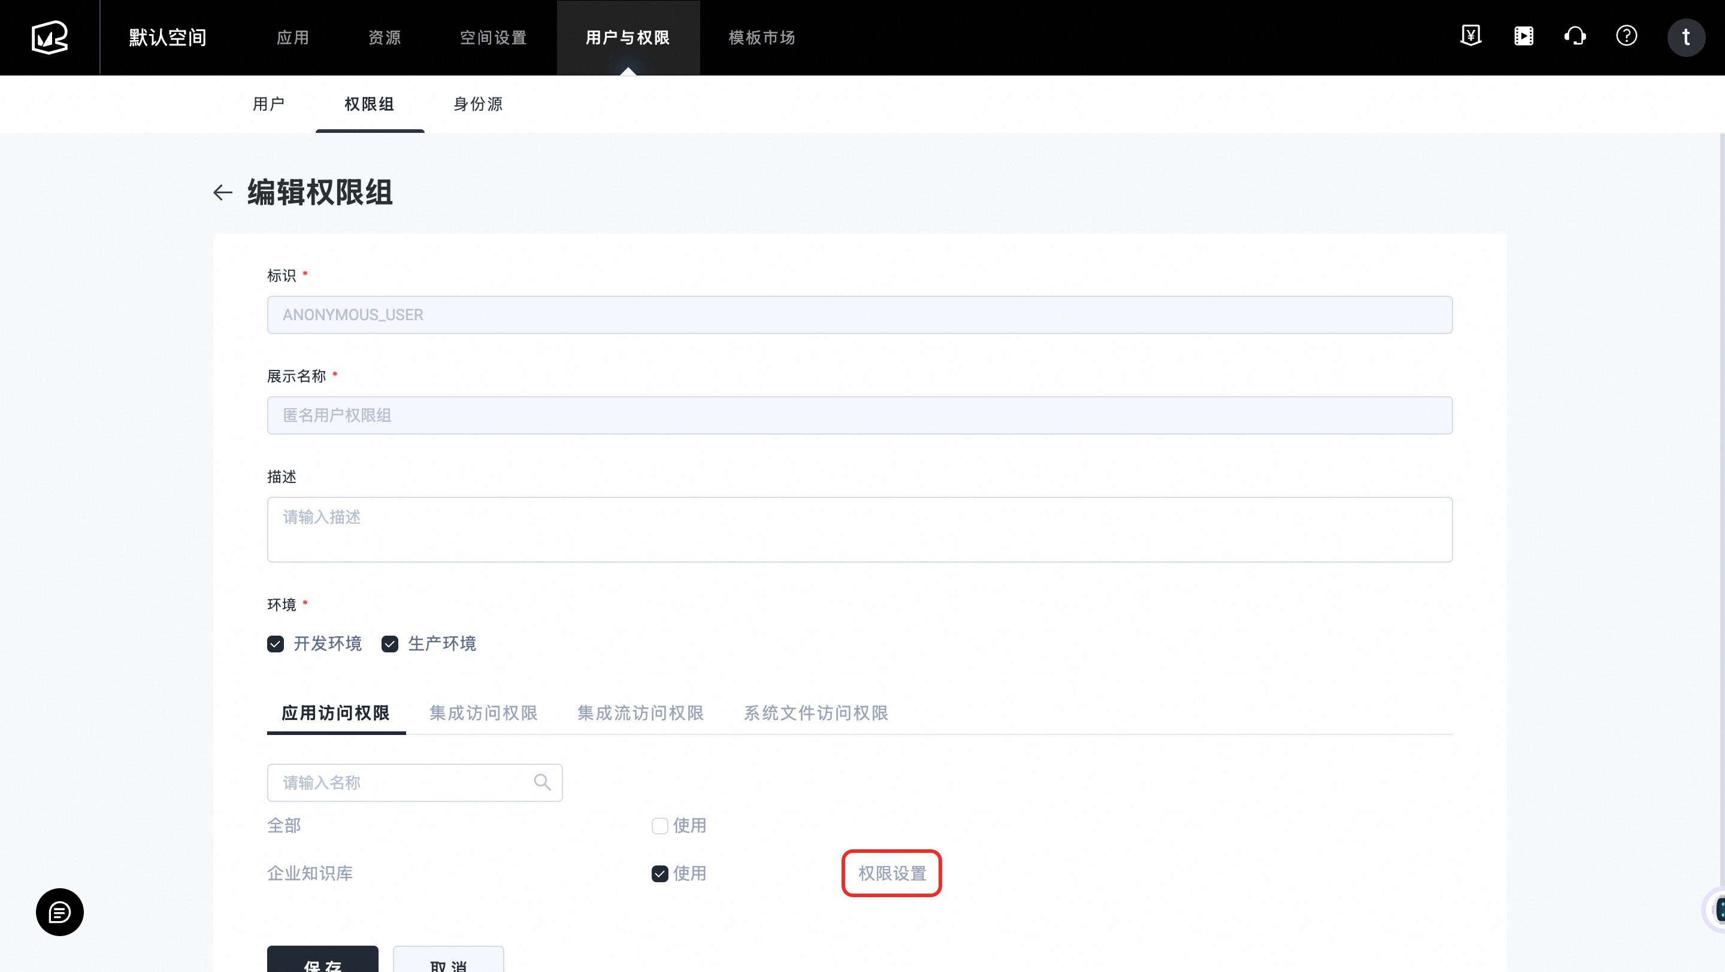
Task: Open the billing yen icon
Action: coord(1470,36)
